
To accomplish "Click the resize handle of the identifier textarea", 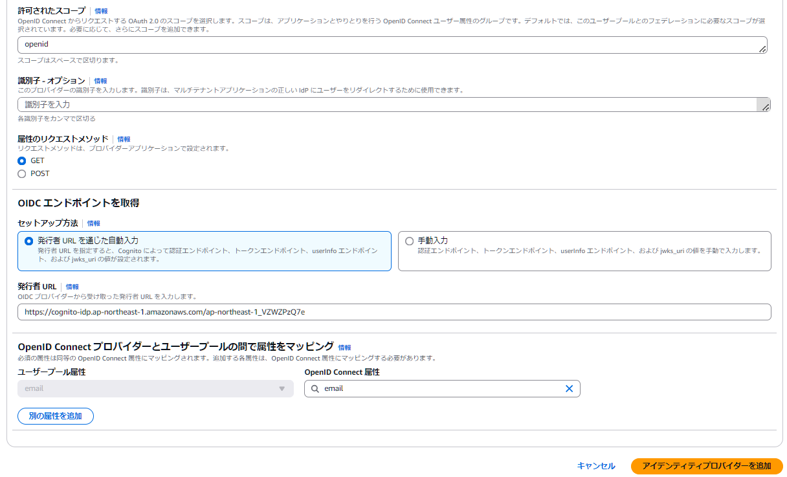I will (x=766, y=108).
